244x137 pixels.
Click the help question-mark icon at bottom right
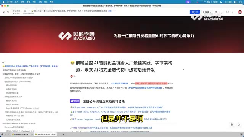click(x=239, y=124)
